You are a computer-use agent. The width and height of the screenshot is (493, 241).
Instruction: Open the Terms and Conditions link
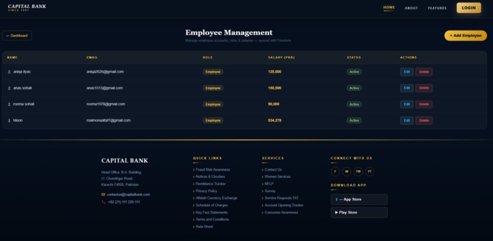(x=212, y=220)
